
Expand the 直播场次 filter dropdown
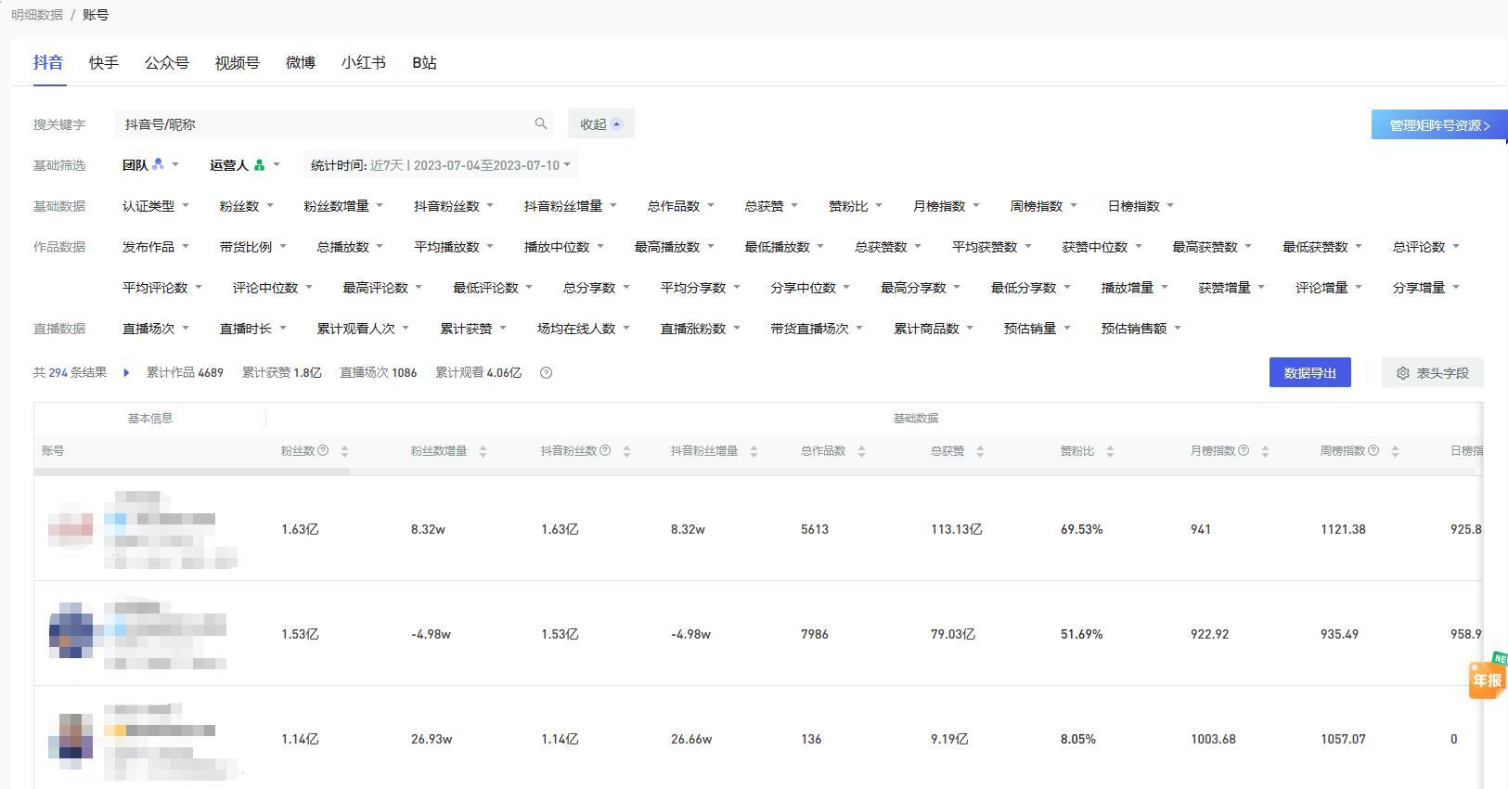pyautogui.click(x=156, y=329)
